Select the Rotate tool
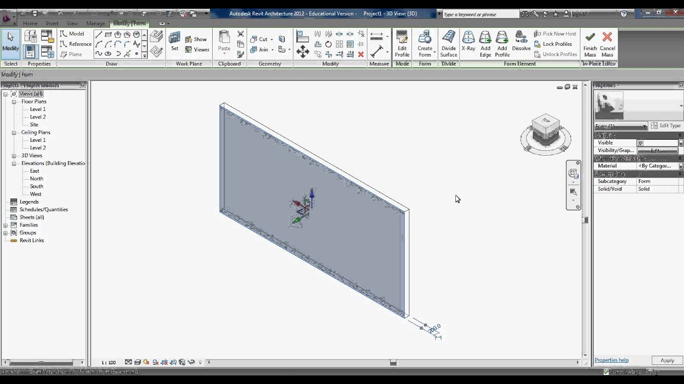This screenshot has width=684, height=384. [329, 44]
